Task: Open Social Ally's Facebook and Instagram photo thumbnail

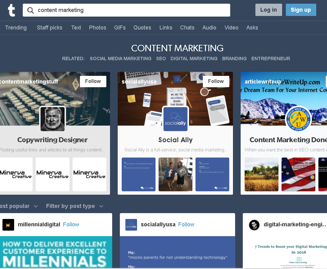Action: (x=175, y=174)
